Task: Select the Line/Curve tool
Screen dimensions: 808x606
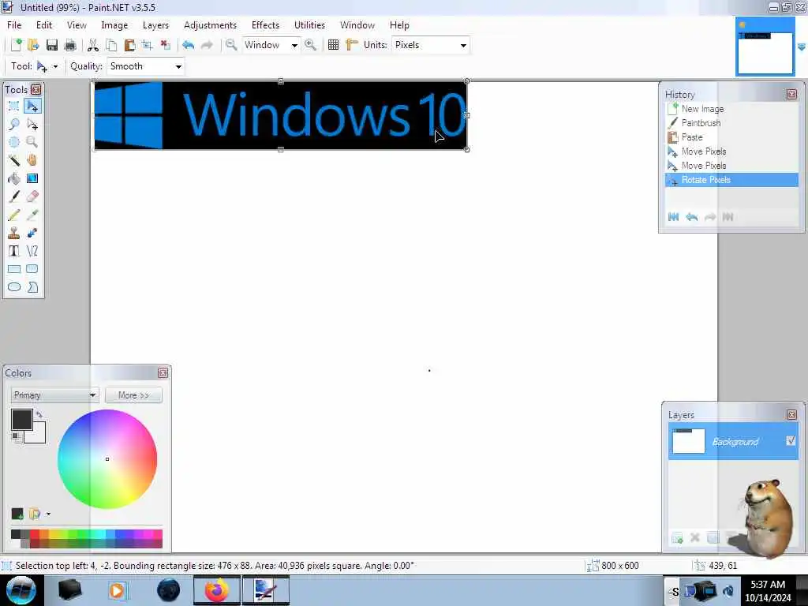Action: pyautogui.click(x=32, y=251)
